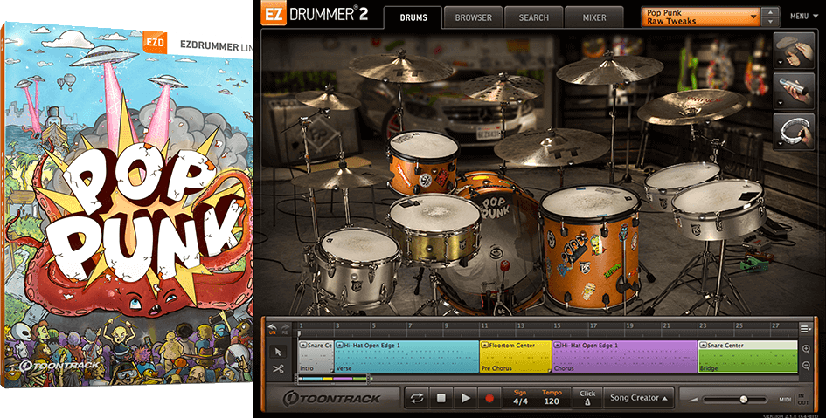Start playback with Play button
Viewport: 826px width, 418px height.
click(x=465, y=398)
